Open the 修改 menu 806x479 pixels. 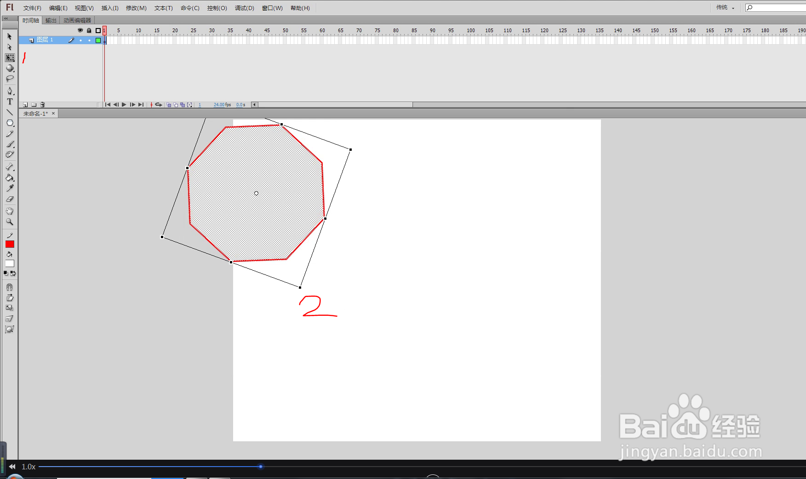tap(136, 8)
